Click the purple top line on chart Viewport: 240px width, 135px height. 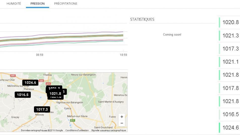point(76,33)
